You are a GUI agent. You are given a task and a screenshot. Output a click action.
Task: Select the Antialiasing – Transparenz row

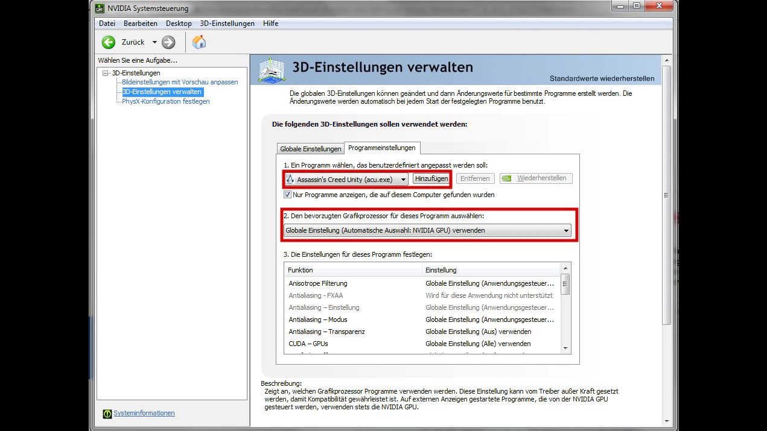pyautogui.click(x=422, y=332)
